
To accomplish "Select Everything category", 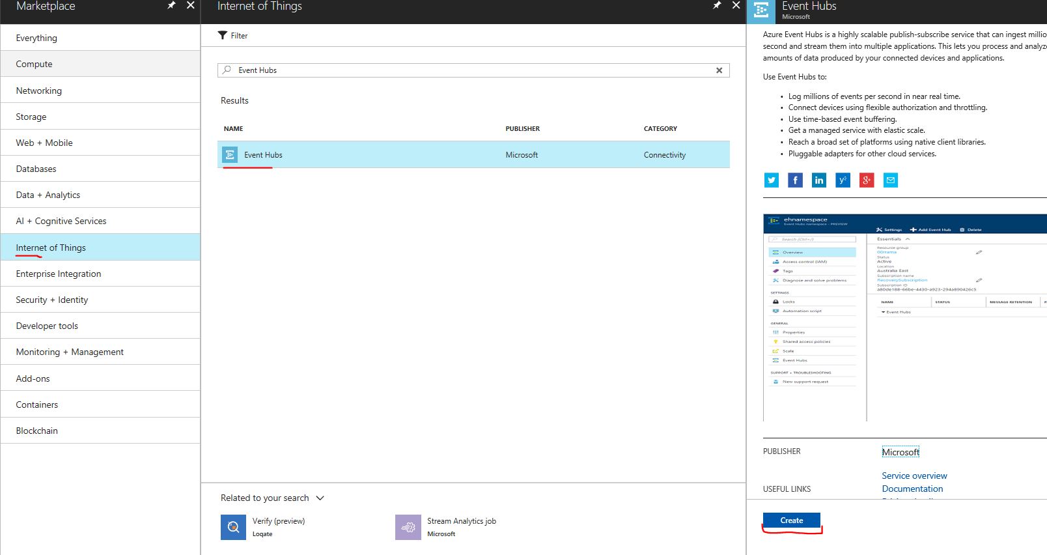I will 100,38.
